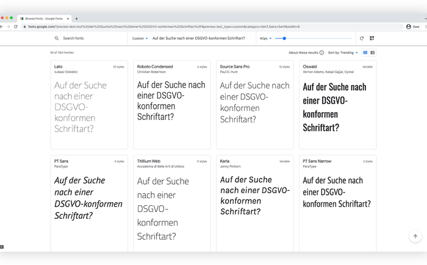Click 'Paul D. Hunt' author name
427x265 pixels.
tap(229, 72)
